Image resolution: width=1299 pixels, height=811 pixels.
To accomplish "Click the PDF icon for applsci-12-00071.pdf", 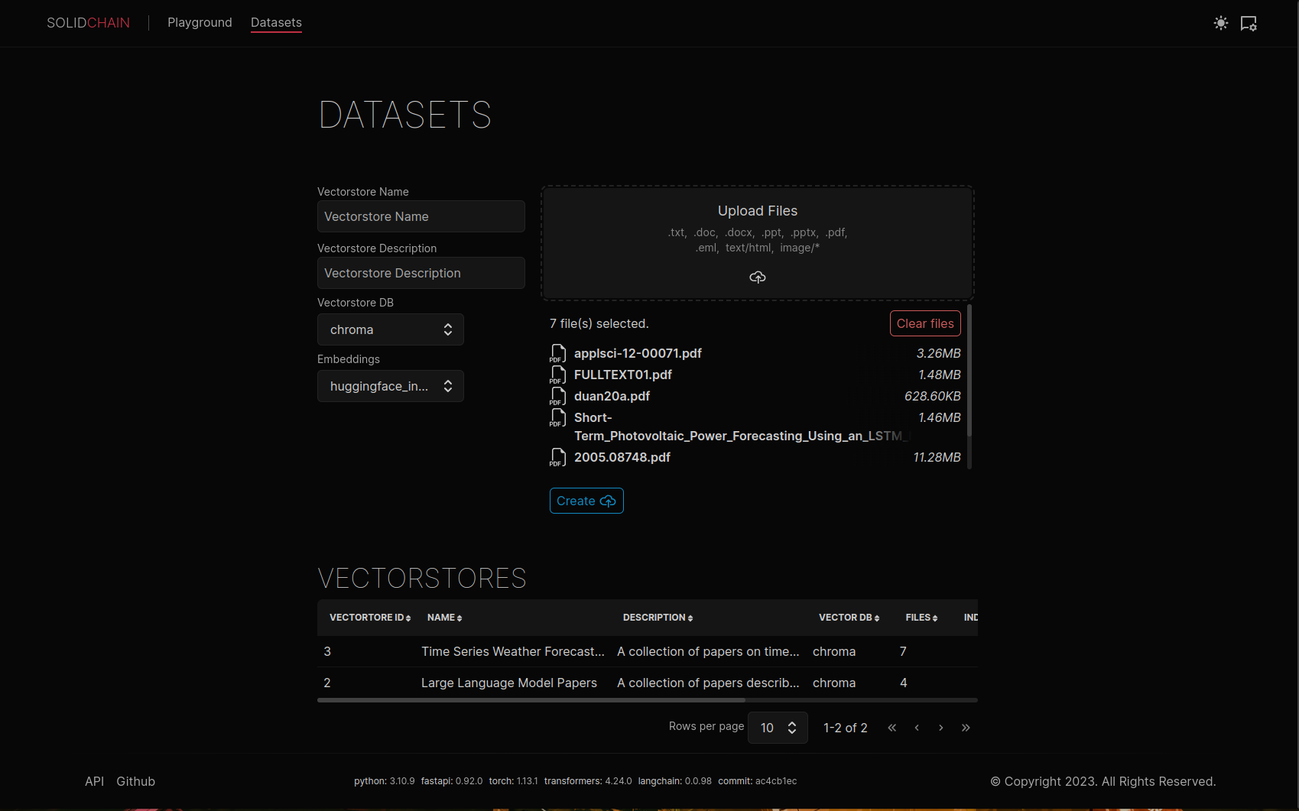I will click(x=558, y=353).
